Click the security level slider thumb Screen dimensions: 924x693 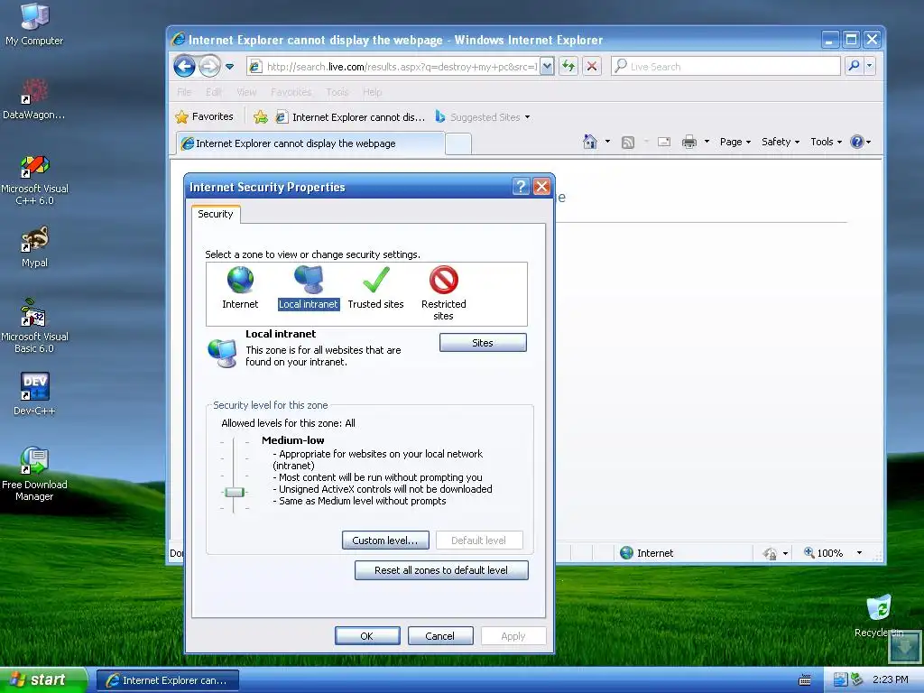(234, 492)
